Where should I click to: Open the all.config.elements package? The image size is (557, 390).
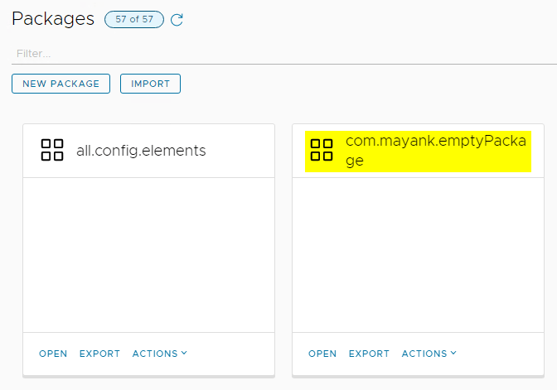(53, 354)
